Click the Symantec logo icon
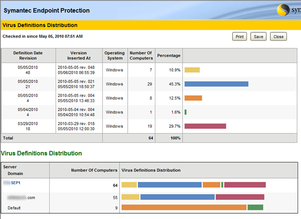301x219 pixels. (x=283, y=10)
